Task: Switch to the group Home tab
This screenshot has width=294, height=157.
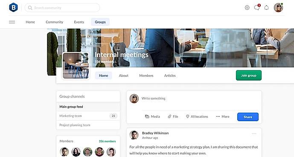Action: (x=104, y=76)
